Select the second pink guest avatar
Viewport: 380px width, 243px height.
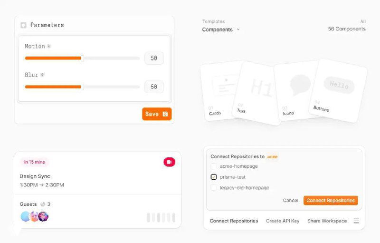(x=34, y=216)
